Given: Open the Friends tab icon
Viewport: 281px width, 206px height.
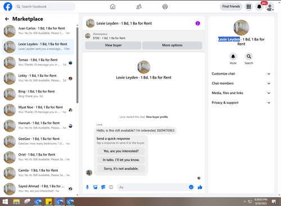Looking at the screenshot, I should click(139, 7).
